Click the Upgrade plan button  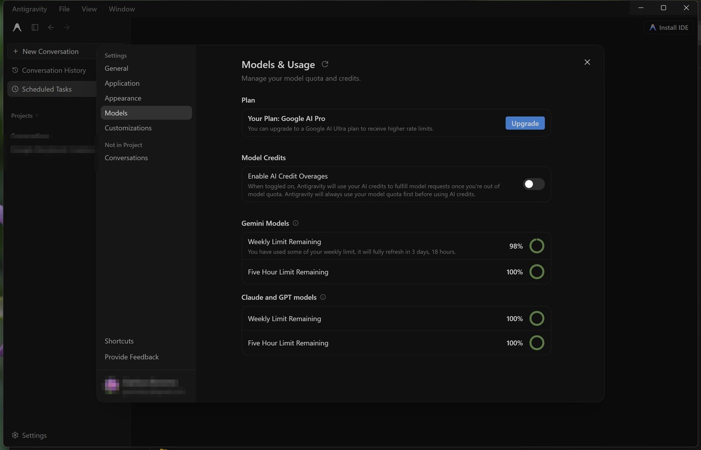click(x=525, y=123)
